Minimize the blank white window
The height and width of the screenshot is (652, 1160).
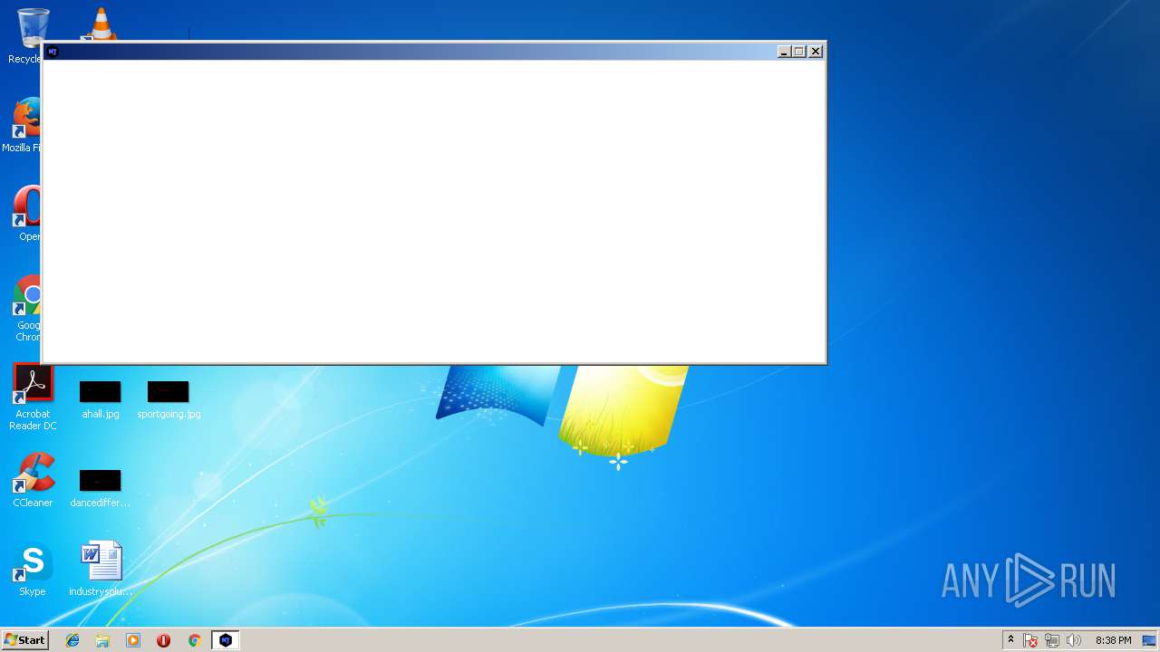point(784,52)
